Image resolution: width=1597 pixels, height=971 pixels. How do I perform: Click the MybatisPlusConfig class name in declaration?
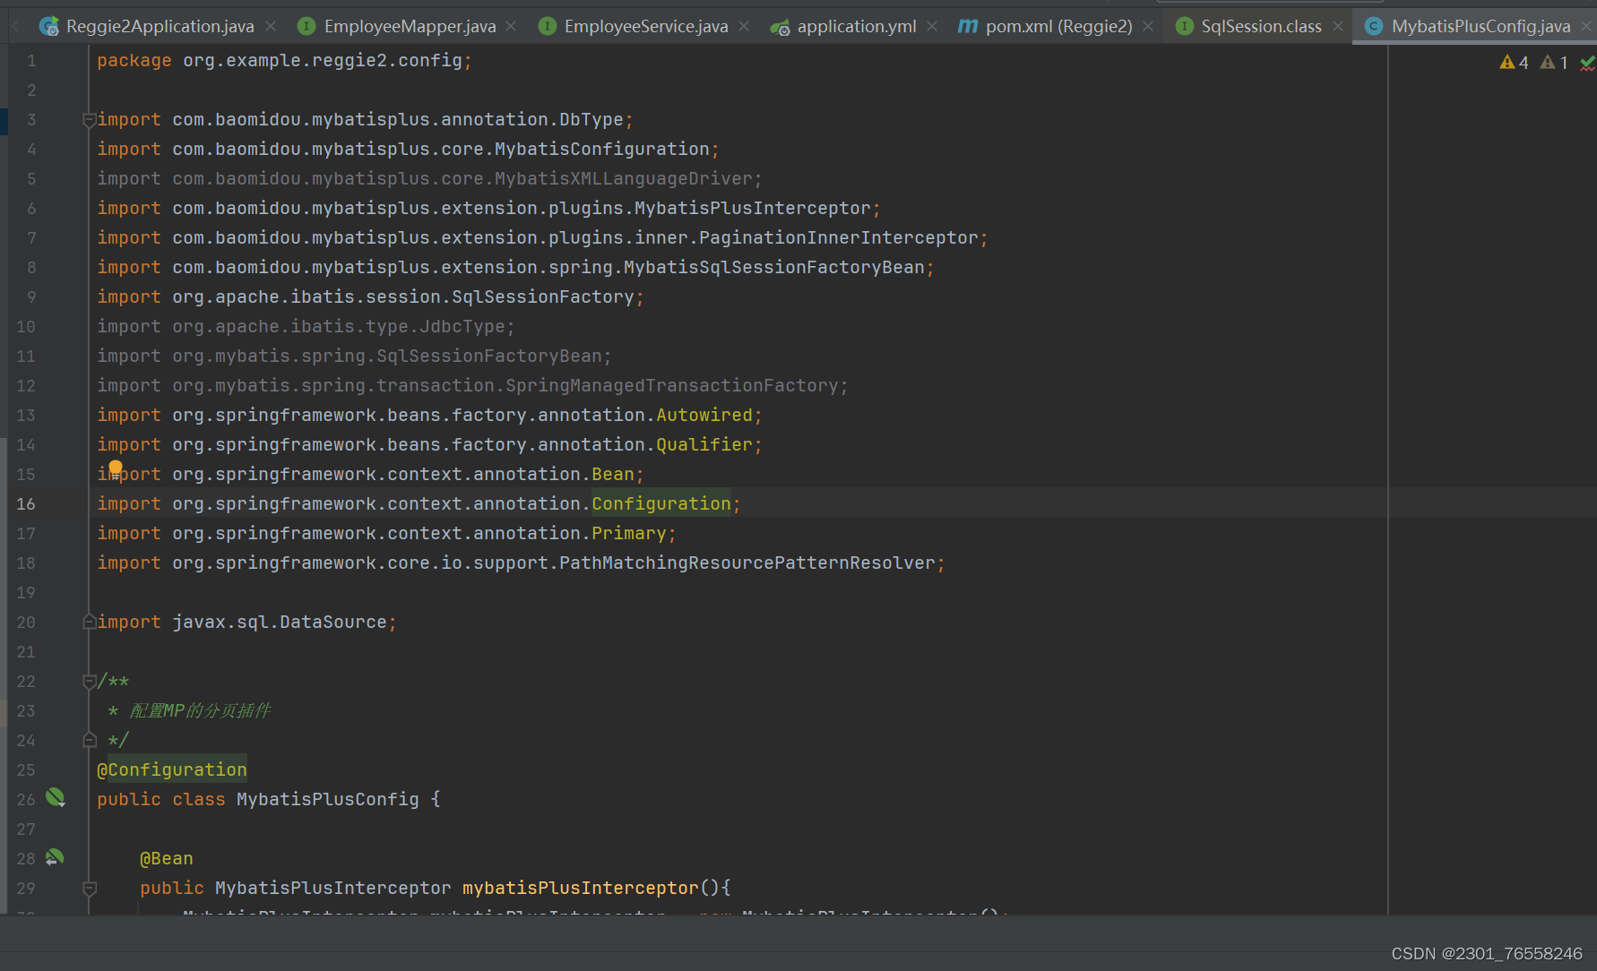click(327, 799)
